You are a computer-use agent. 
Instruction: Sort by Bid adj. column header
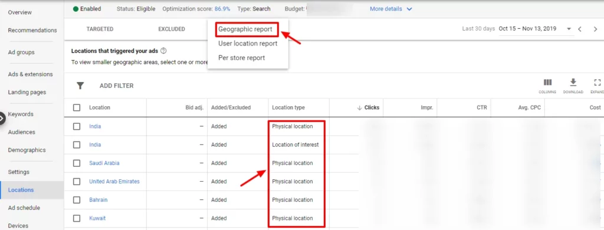coord(194,107)
